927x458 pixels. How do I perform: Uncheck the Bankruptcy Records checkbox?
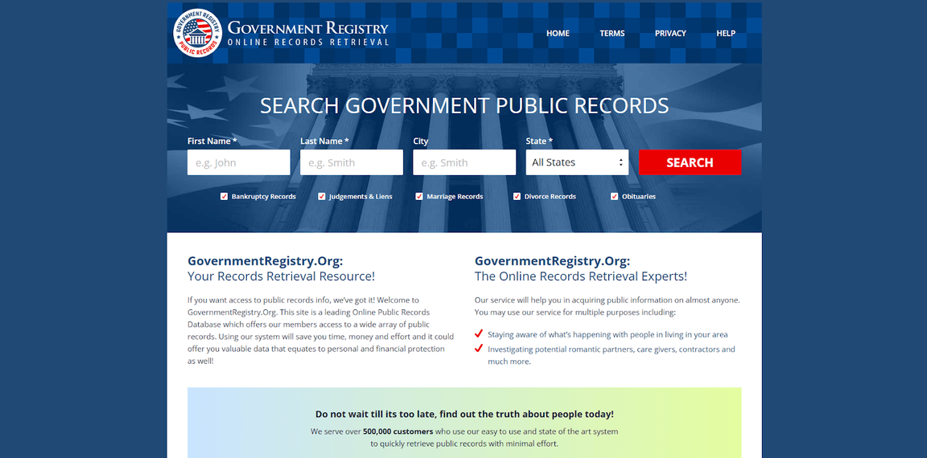point(224,196)
